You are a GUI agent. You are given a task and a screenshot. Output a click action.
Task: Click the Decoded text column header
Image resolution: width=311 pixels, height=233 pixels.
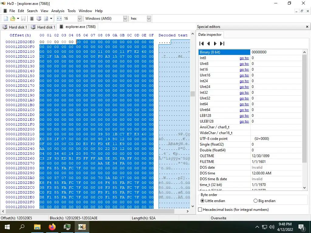point(173,35)
